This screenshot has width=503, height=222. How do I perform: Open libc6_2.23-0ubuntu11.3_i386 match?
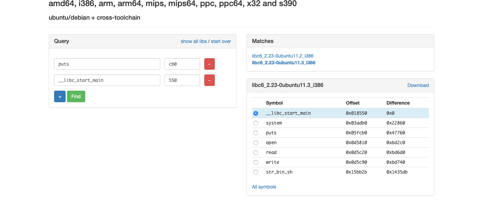point(283,63)
